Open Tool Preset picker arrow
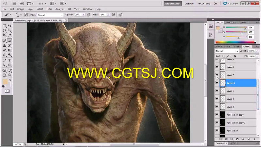This screenshot has width=261, height=147. [10, 15]
